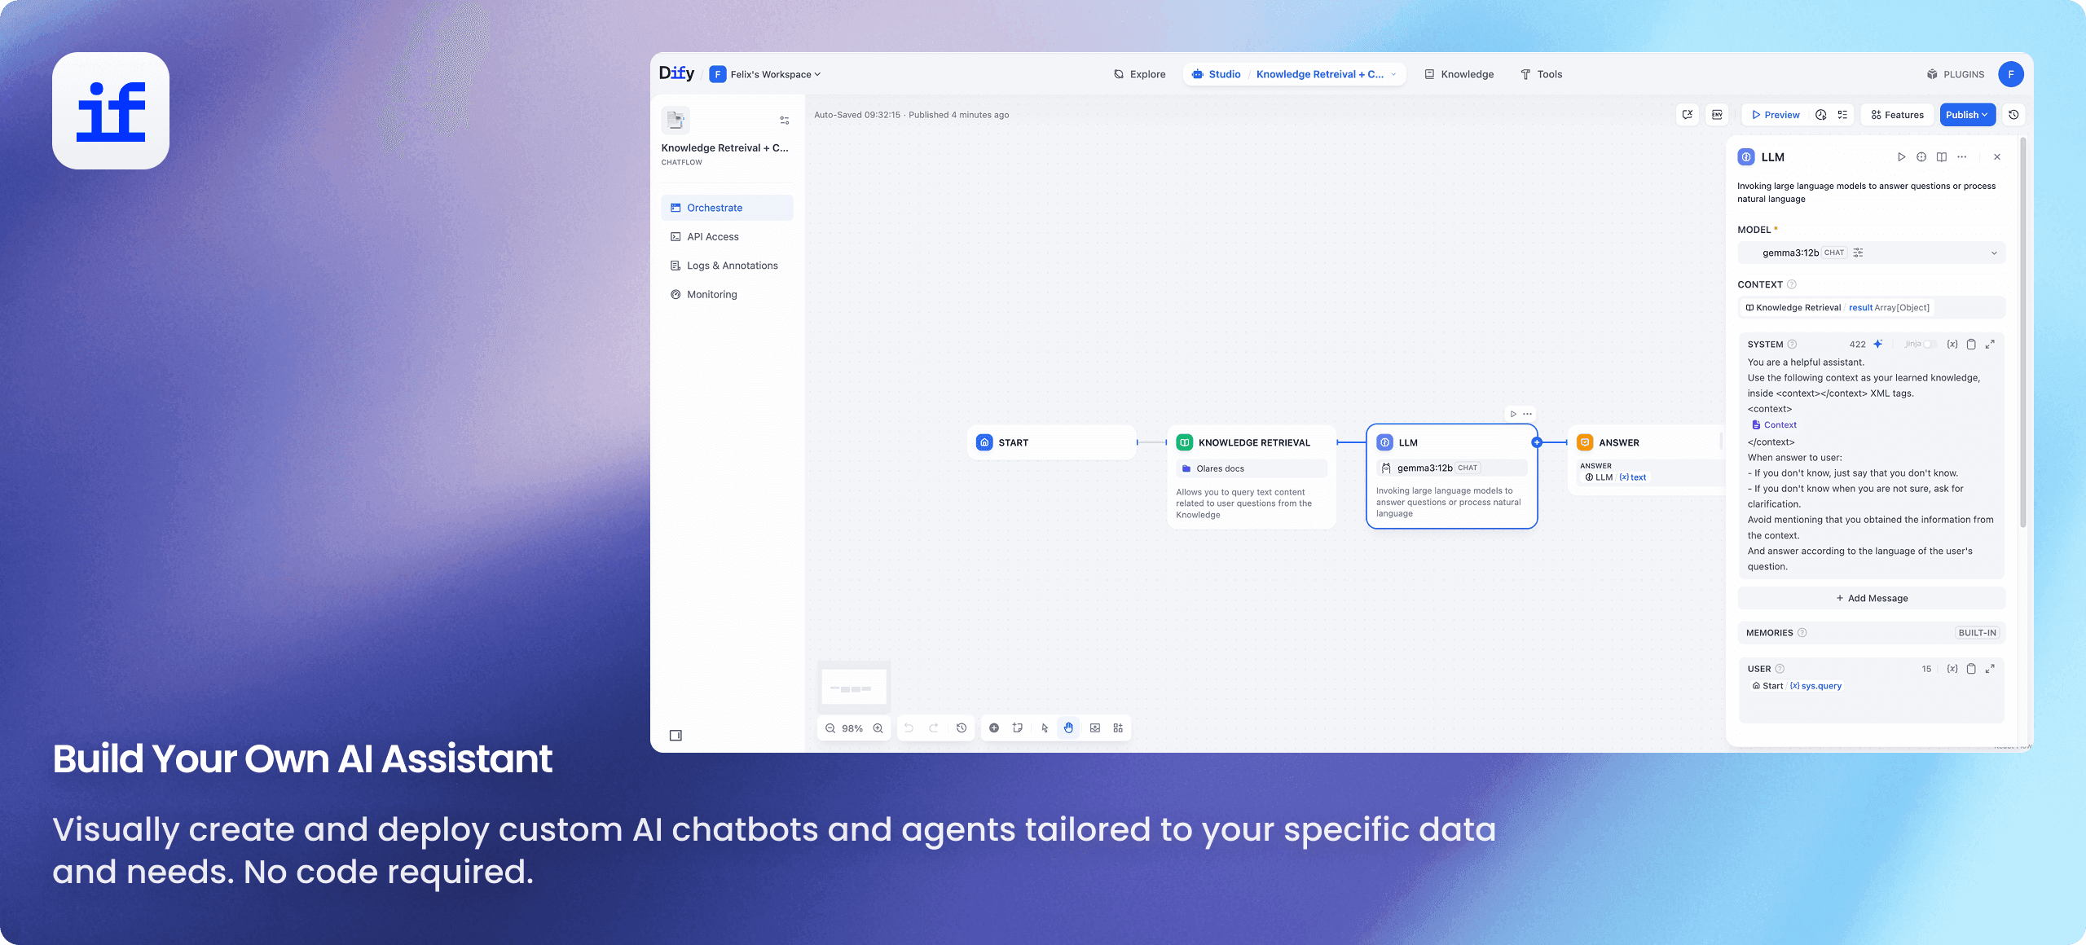Image resolution: width=2086 pixels, height=945 pixels.
Task: Click the app icon in the sidebar
Action: [x=676, y=121]
